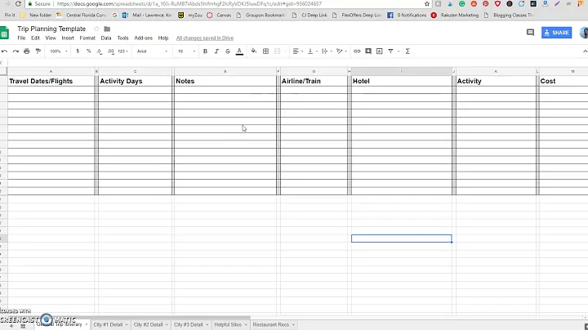Open text rotation dropdown
Screen dimensions: 588x330
[341, 51]
